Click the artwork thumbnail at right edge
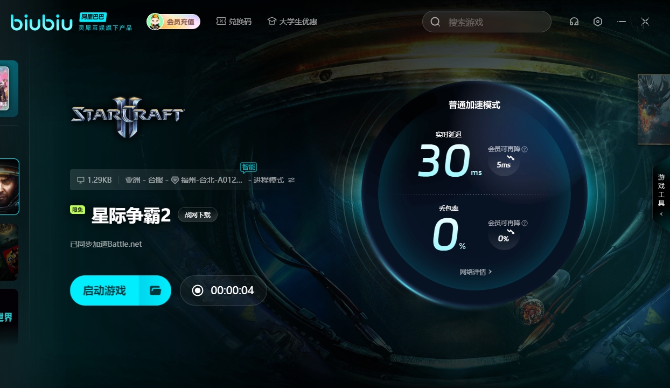 (x=654, y=109)
